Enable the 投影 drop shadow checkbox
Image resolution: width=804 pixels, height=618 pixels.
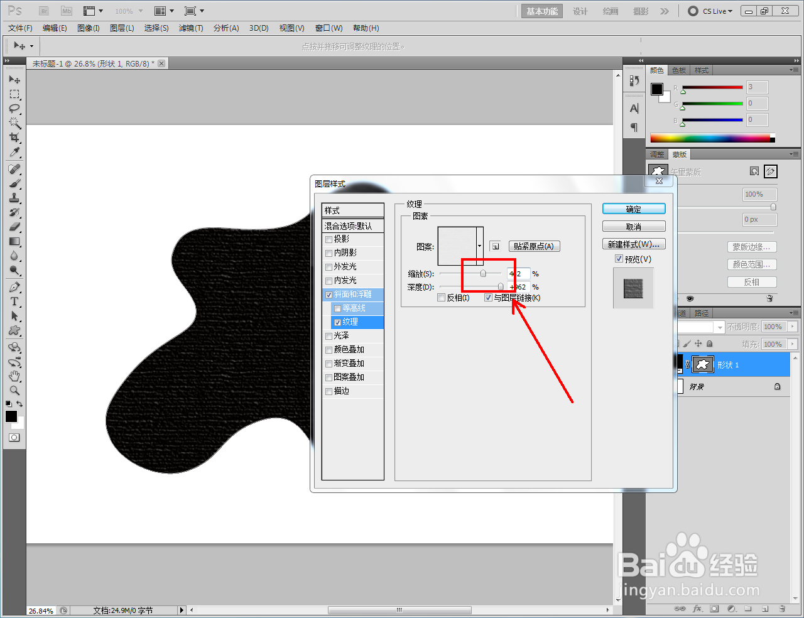pos(329,239)
